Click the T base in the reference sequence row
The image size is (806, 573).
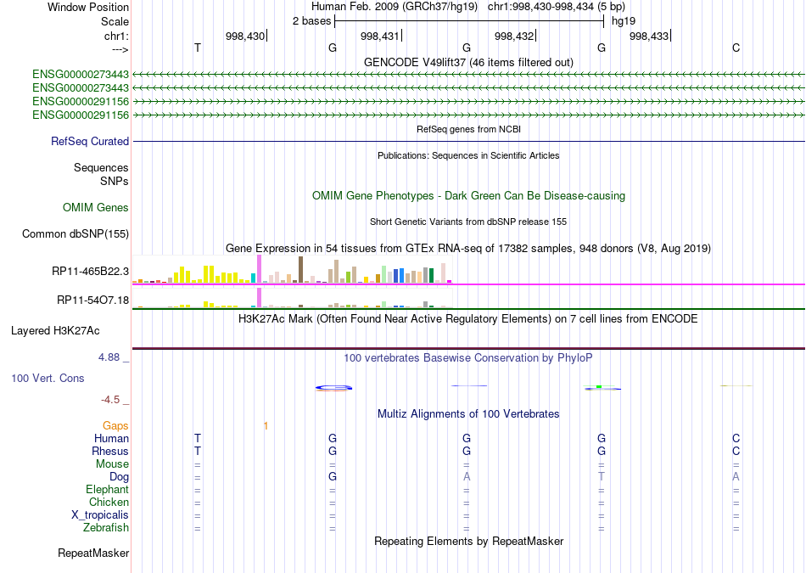(198, 48)
